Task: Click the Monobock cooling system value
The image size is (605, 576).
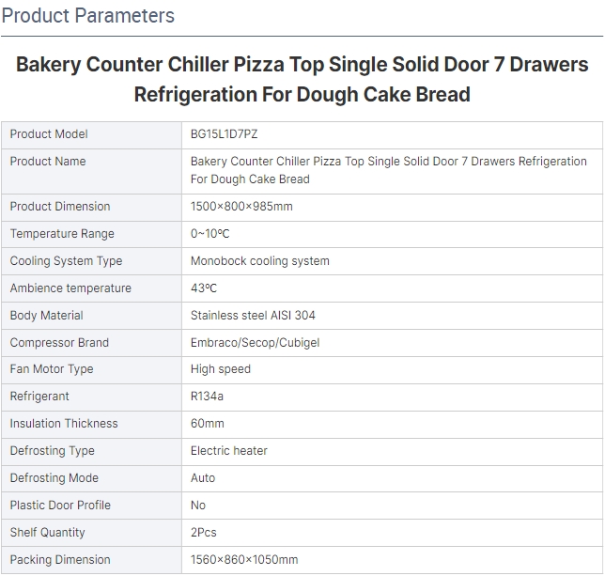Action: [x=259, y=261]
